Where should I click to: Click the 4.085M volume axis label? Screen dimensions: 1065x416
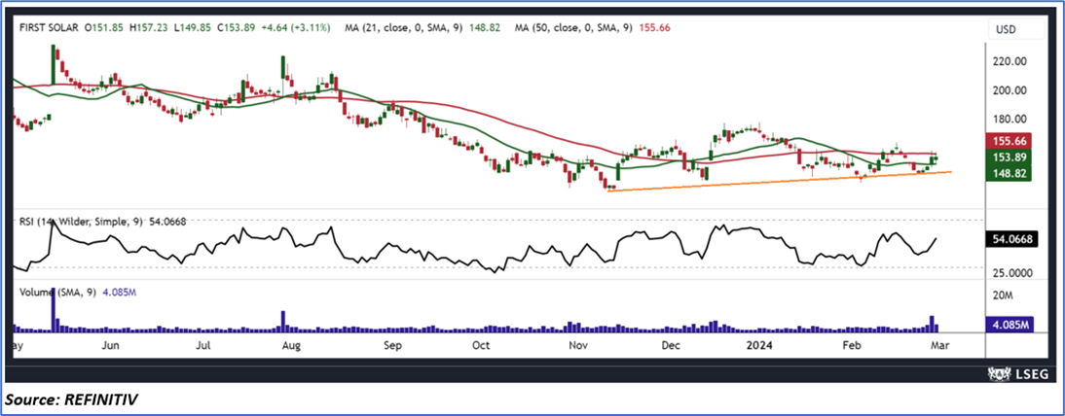[x=1010, y=325]
